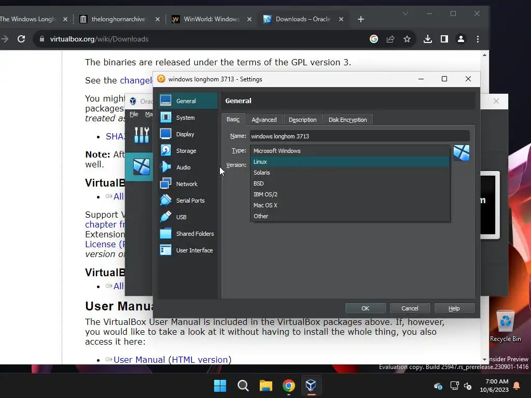Viewport: 531px width, 398px height.
Task: Open the Display settings category
Action: click(x=188, y=134)
